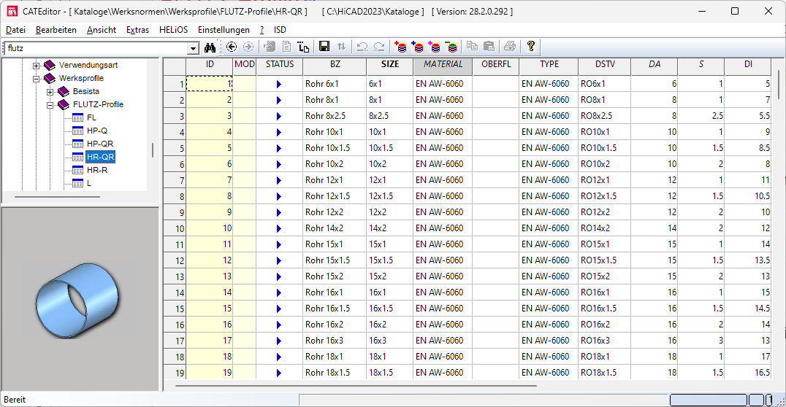Screen dimensions: 786x407
Task: Click the yellow question mark help icon
Action: [x=531, y=47]
